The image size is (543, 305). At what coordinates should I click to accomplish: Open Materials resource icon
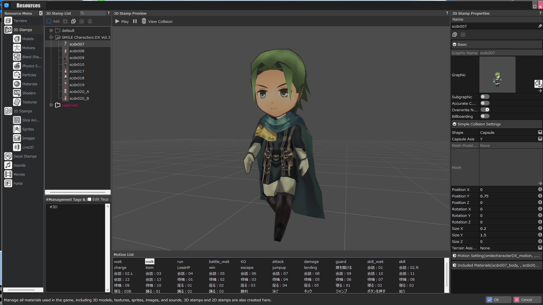[x=17, y=84]
